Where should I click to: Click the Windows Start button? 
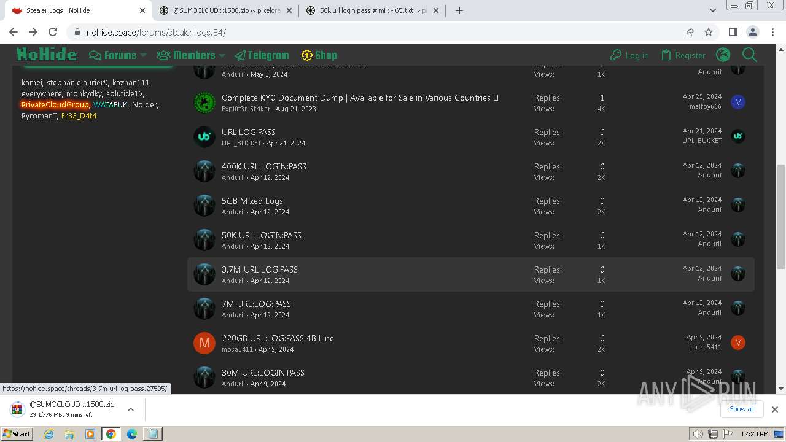(17, 434)
